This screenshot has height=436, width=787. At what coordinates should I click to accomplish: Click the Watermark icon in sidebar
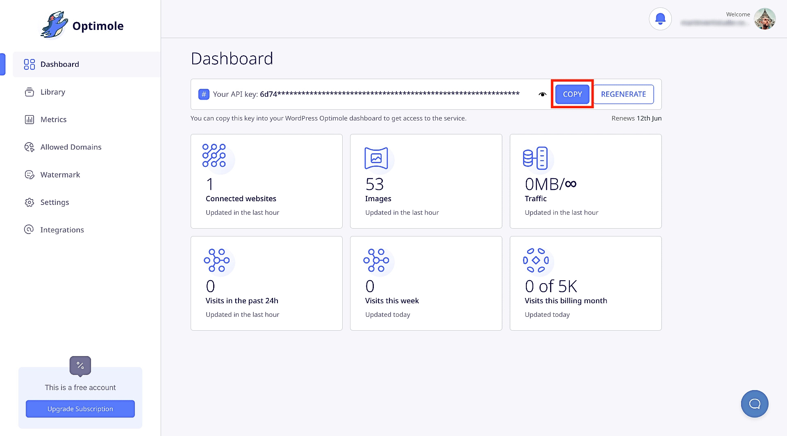click(x=29, y=175)
